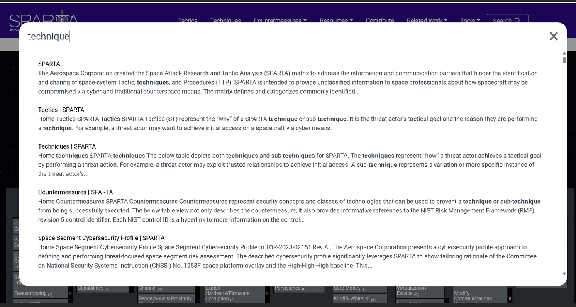Open the Techniques nav item in the header
The width and height of the screenshot is (576, 307).
pos(225,20)
